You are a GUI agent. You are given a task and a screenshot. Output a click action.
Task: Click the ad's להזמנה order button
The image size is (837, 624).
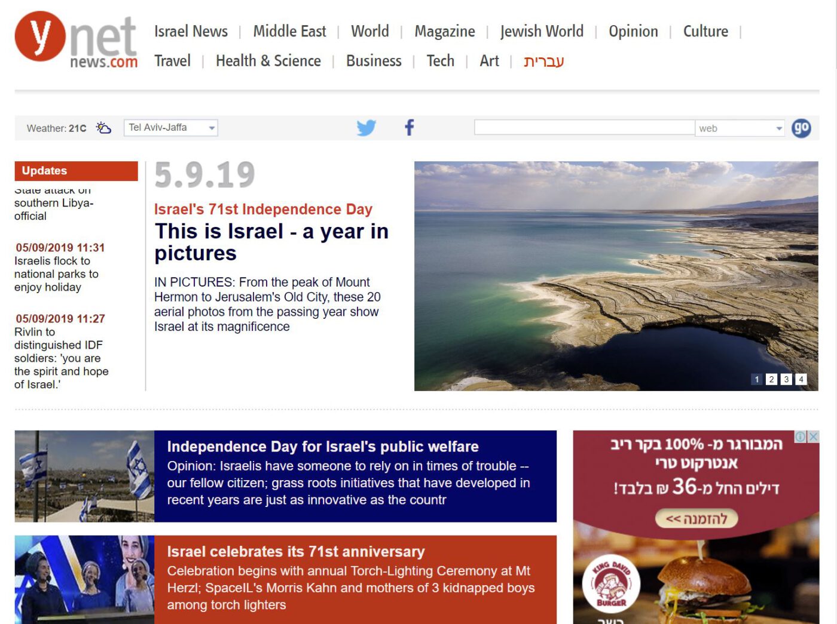click(696, 518)
